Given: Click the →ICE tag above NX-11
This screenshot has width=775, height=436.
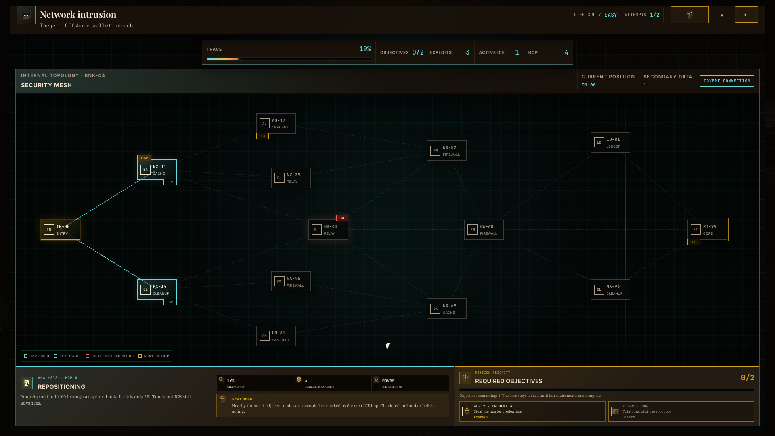Looking at the screenshot, I should pyautogui.click(x=144, y=158).
